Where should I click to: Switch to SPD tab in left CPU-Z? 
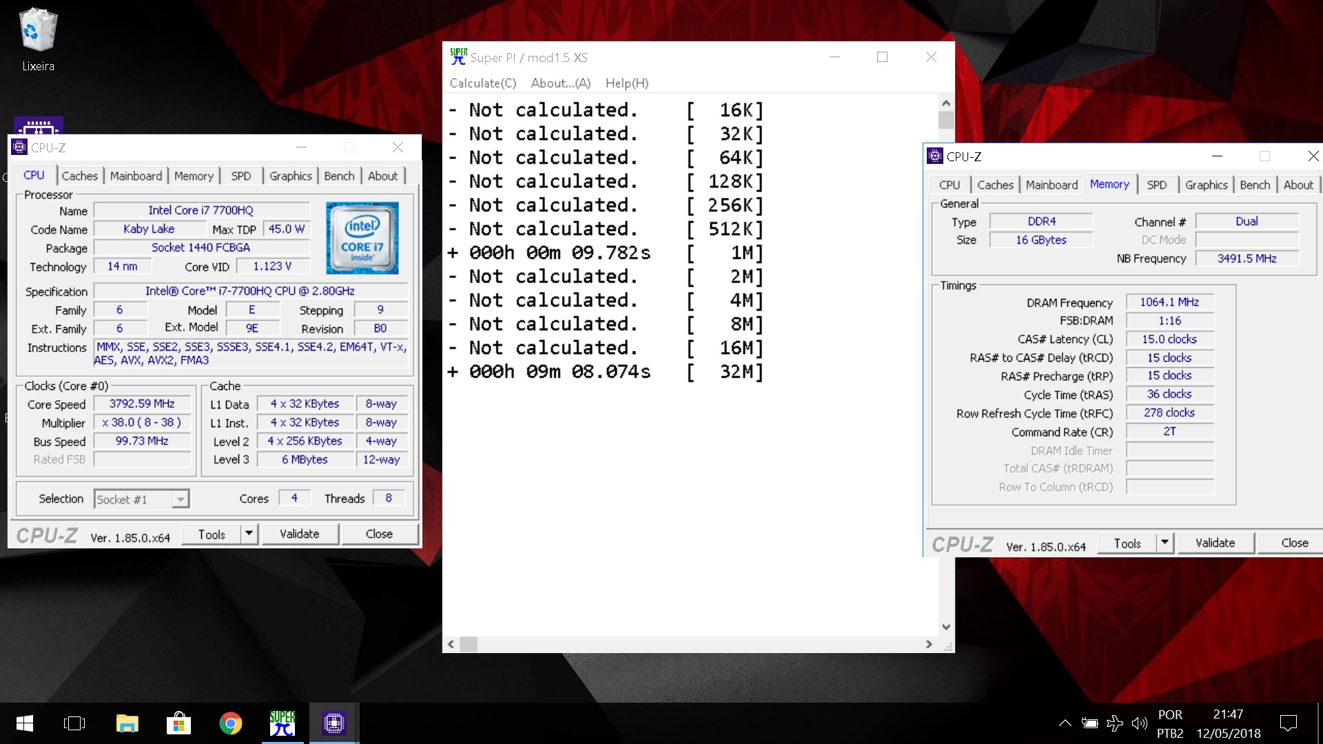pyautogui.click(x=241, y=176)
